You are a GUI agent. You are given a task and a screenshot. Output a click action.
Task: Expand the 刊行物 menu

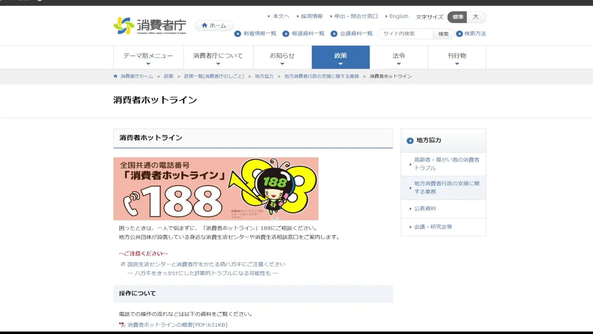click(457, 57)
